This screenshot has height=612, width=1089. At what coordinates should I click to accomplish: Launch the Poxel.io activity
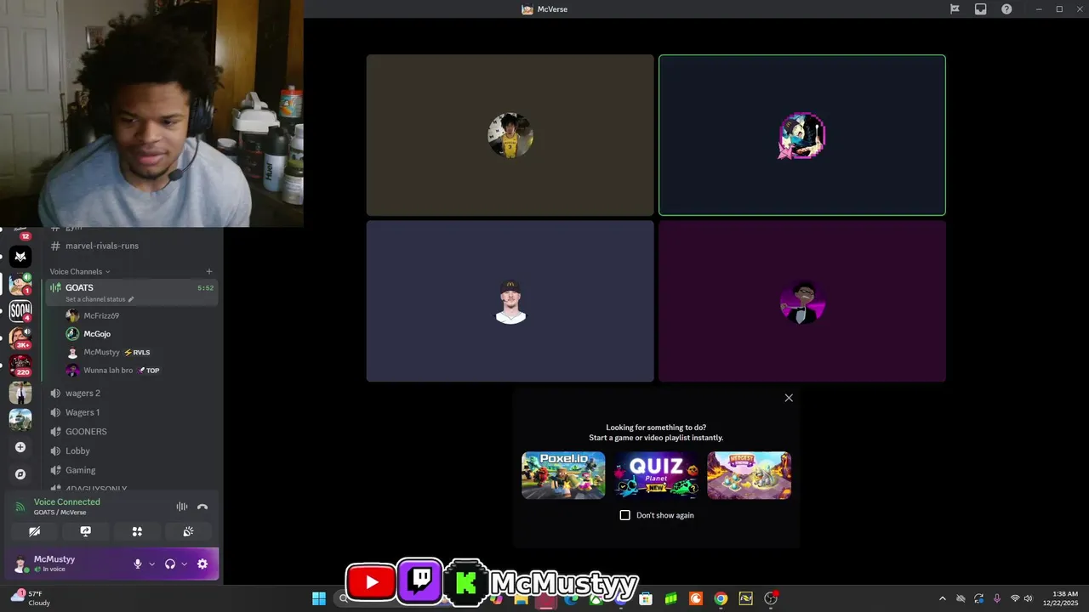pyautogui.click(x=563, y=475)
